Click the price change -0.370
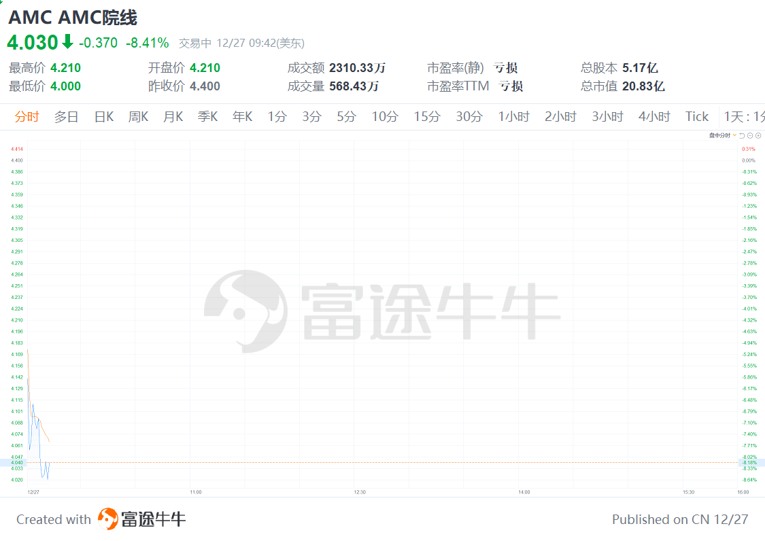 click(98, 43)
